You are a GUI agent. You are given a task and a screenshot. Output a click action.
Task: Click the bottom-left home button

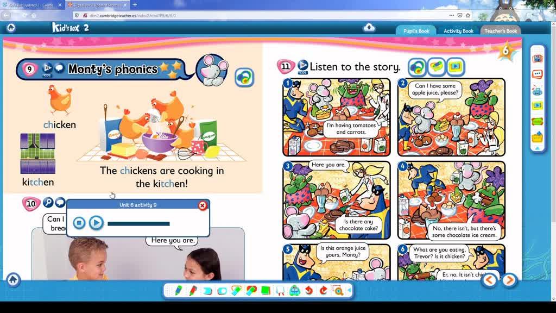pos(13,280)
